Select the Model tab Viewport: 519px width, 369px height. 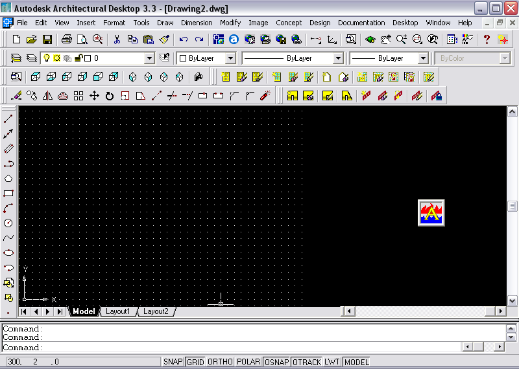pos(84,311)
